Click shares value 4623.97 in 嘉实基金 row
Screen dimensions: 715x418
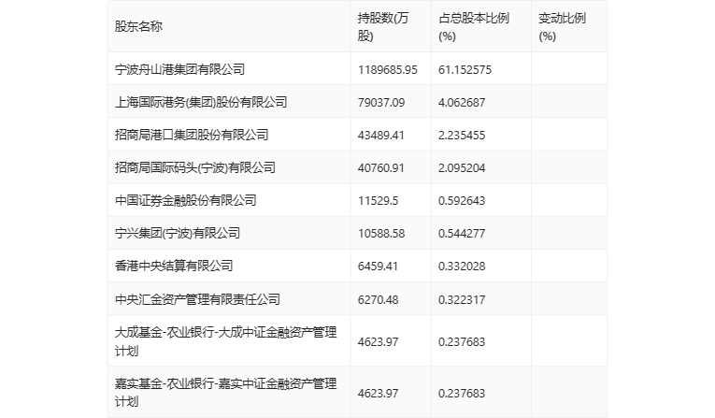378,394
